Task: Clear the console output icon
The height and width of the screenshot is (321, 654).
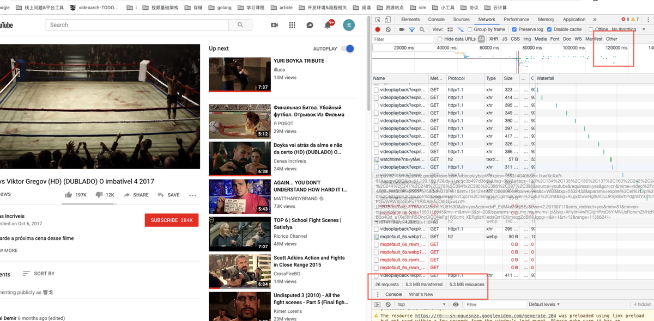Action: [x=388, y=305]
